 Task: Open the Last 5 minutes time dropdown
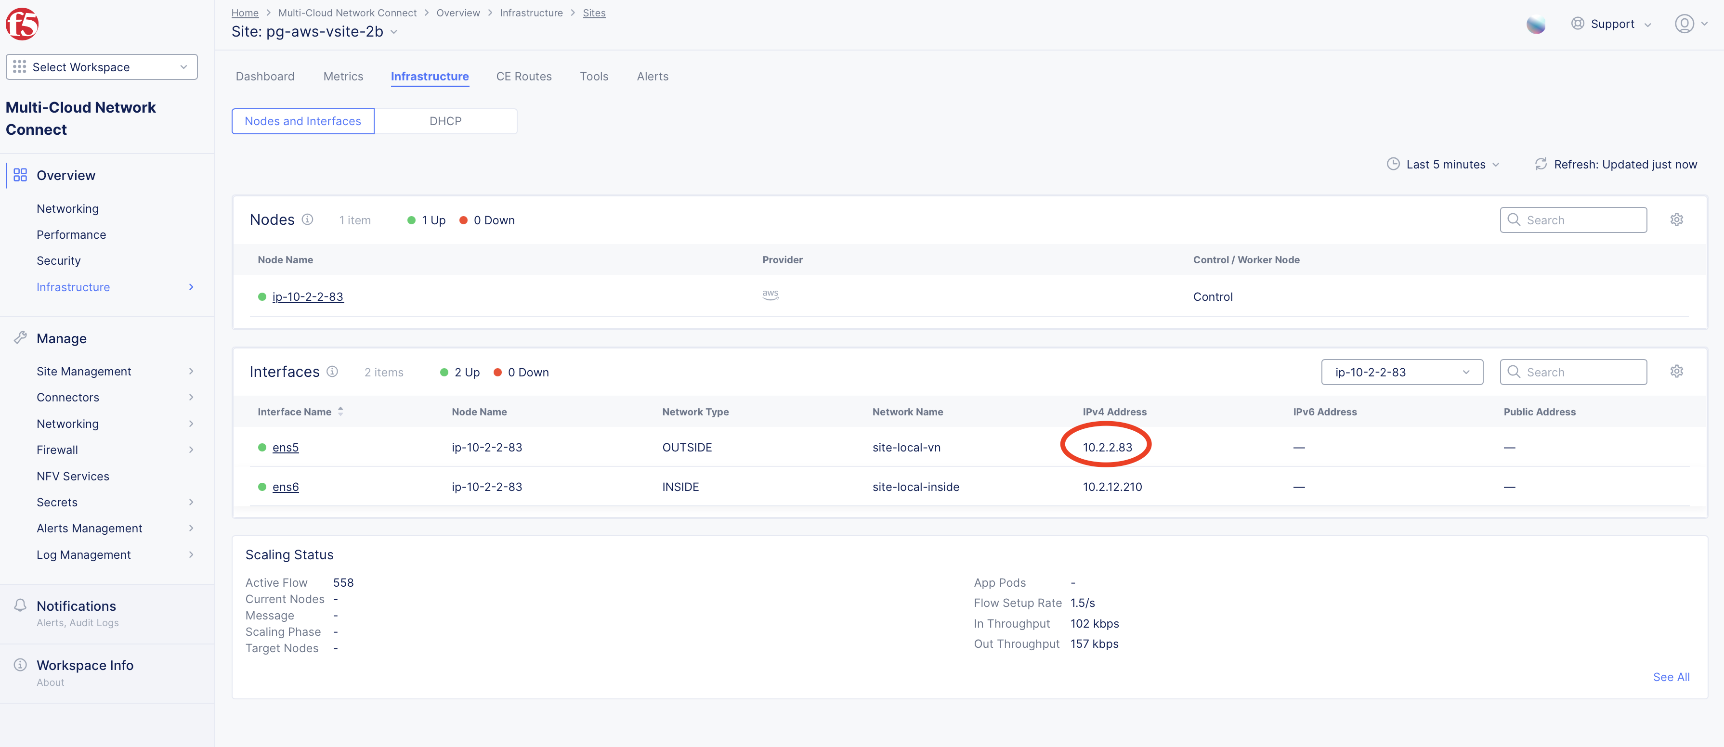(1444, 165)
